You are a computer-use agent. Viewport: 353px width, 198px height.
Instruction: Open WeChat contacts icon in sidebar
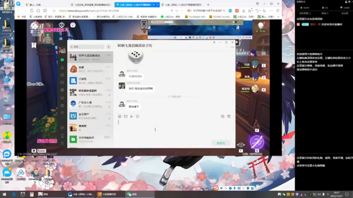tap(62, 67)
